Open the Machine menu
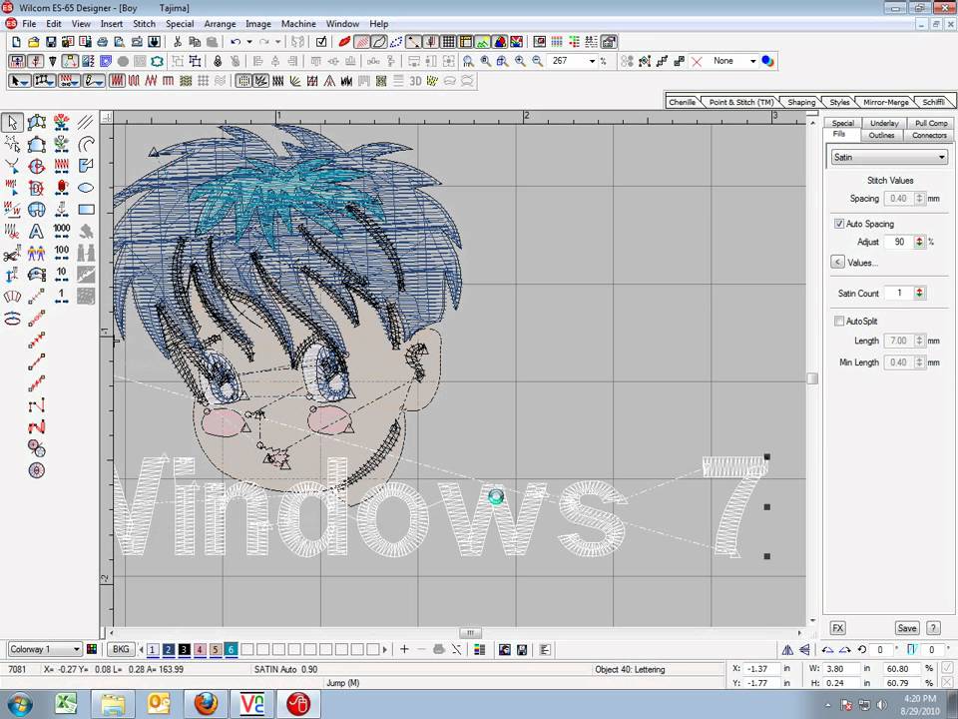 [298, 24]
